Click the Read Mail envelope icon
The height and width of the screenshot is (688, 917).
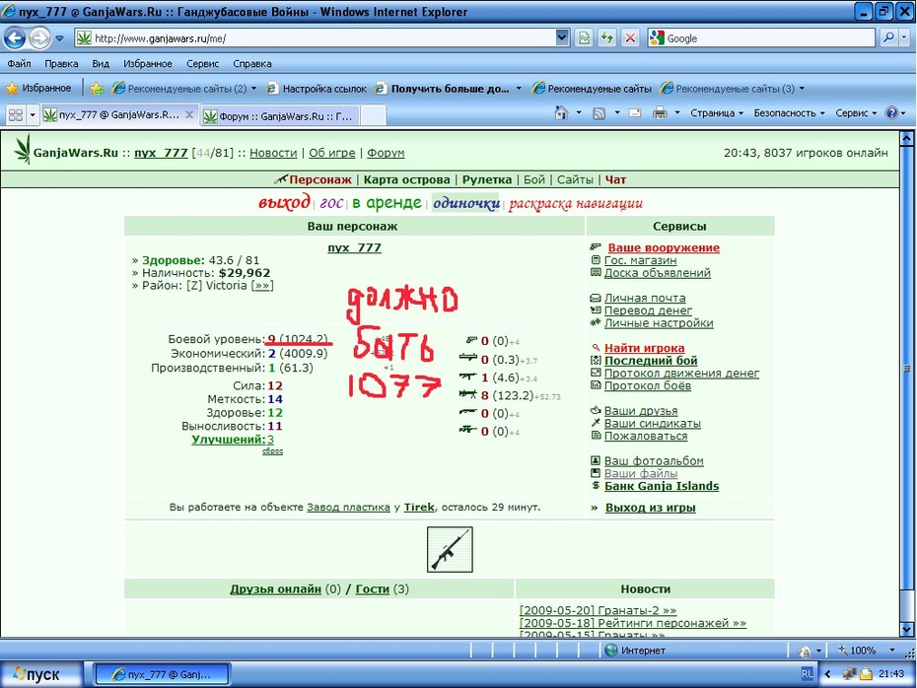[x=635, y=112]
